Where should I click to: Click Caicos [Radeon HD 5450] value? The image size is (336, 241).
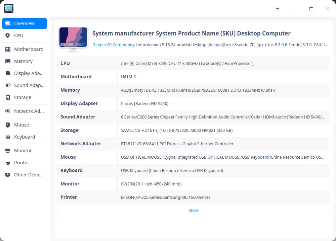(144, 104)
